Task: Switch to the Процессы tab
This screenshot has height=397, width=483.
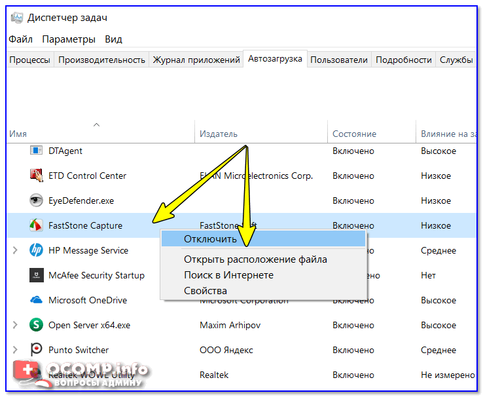Action: point(30,60)
